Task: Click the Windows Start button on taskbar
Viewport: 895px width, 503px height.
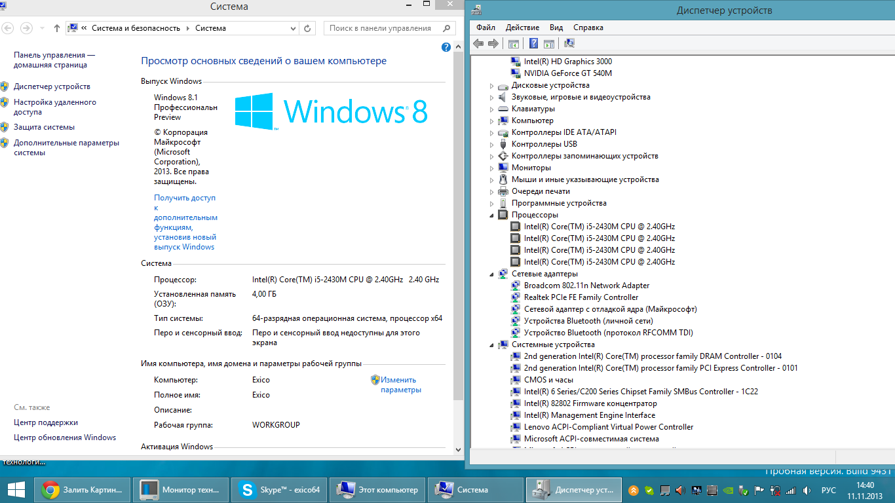Action: tap(16, 489)
